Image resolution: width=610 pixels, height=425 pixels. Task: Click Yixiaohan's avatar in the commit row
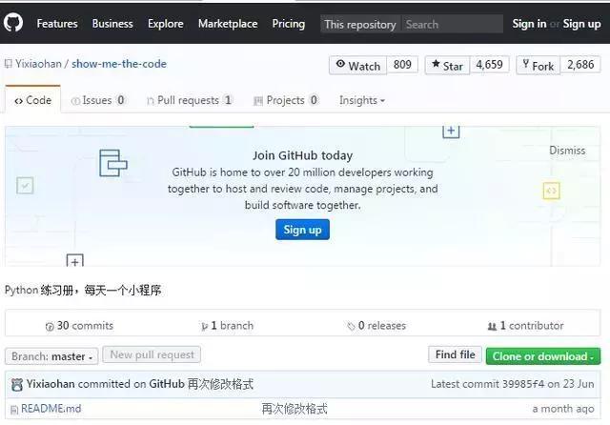pyautogui.click(x=17, y=385)
